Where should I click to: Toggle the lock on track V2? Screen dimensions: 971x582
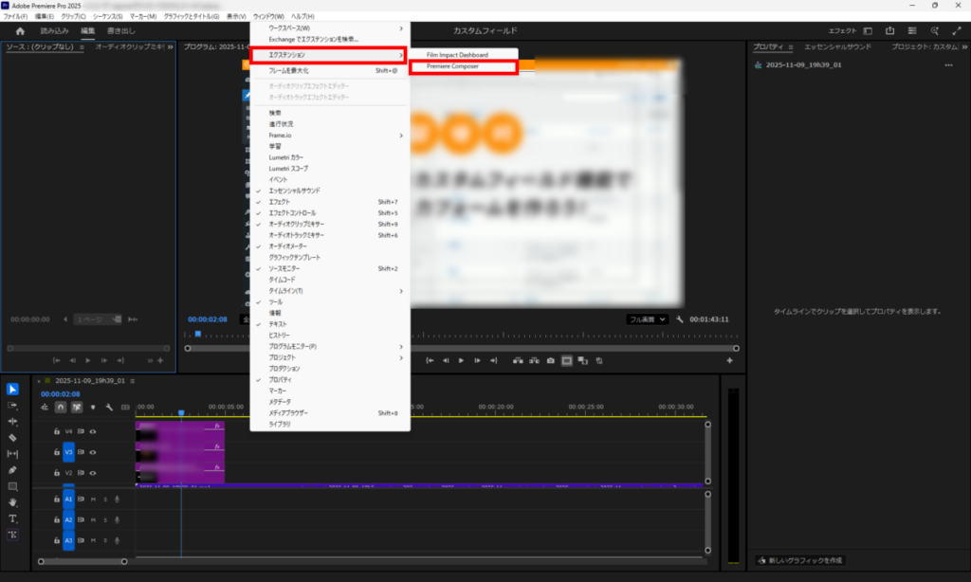pyautogui.click(x=57, y=472)
